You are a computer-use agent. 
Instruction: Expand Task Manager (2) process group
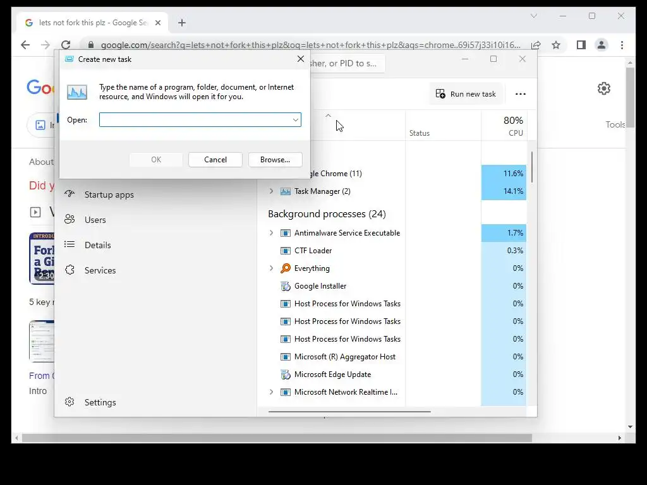pos(271,191)
